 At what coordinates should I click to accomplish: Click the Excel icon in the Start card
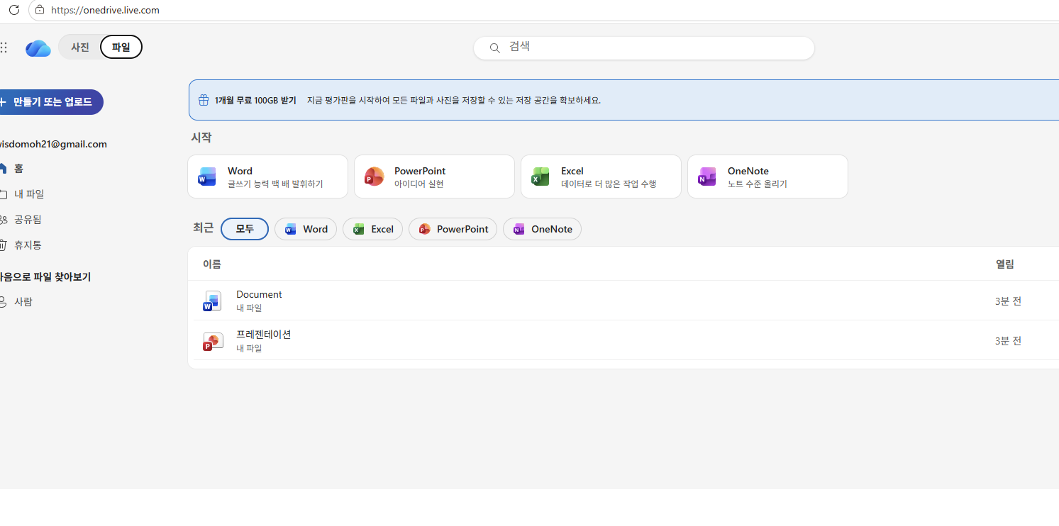[x=540, y=177]
